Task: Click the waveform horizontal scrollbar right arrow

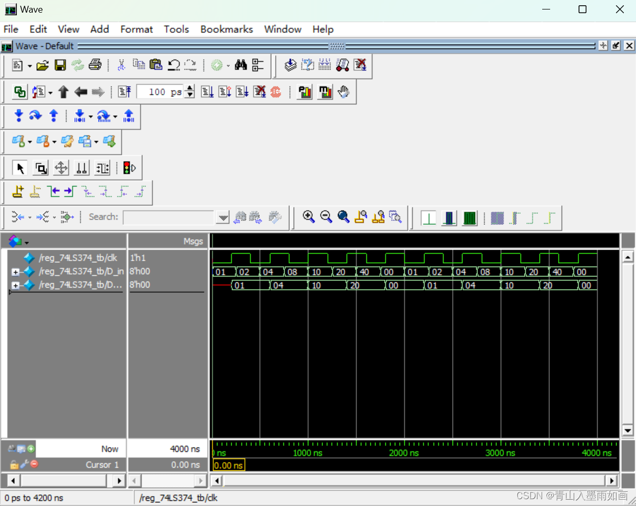Action: (x=611, y=480)
